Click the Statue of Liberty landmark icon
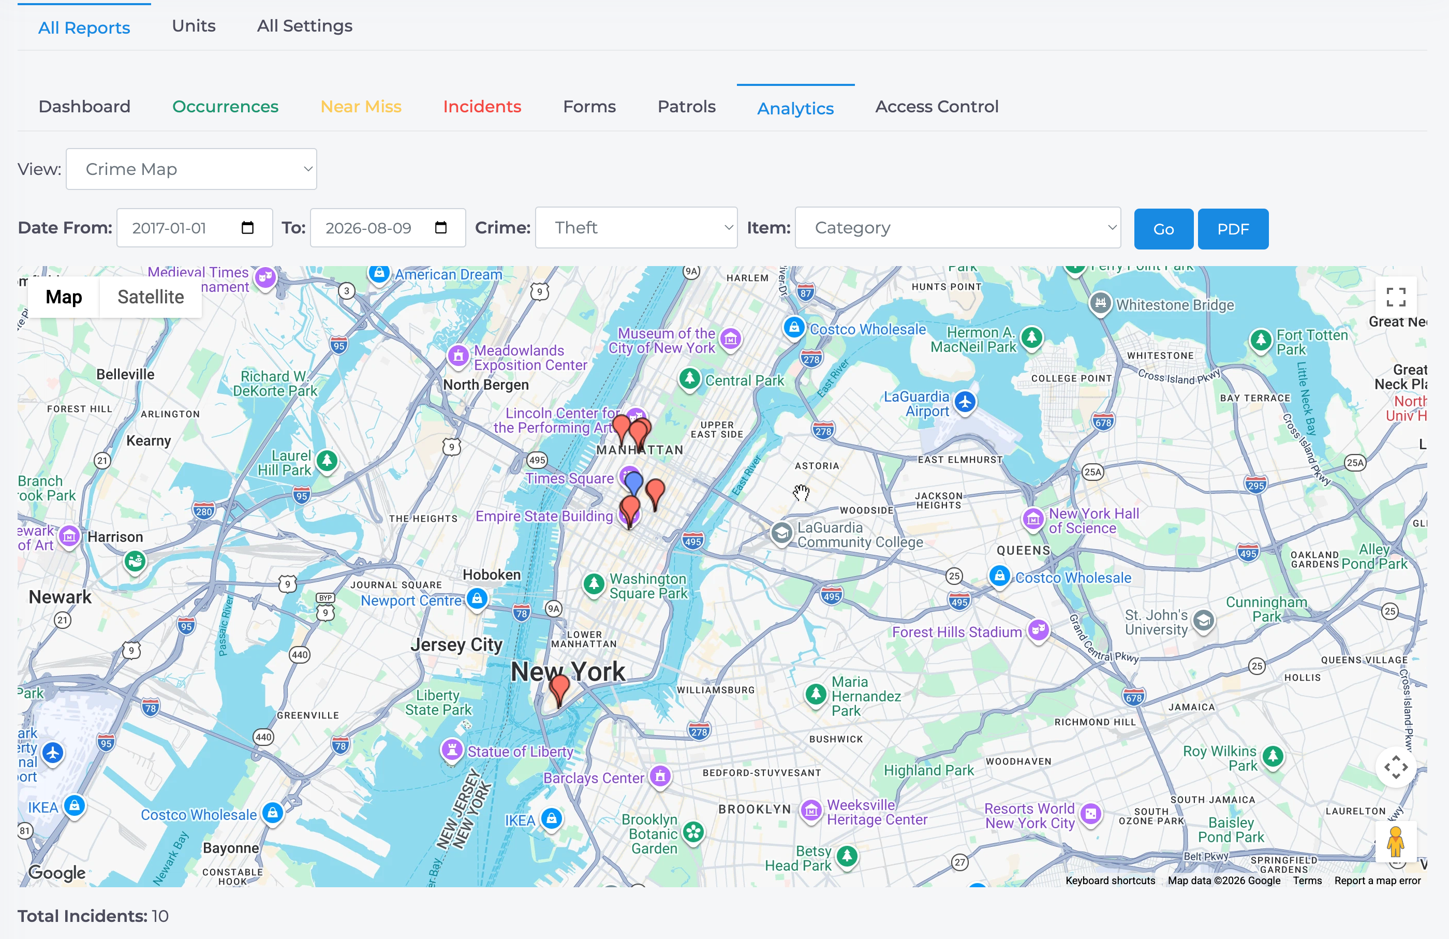 [452, 749]
